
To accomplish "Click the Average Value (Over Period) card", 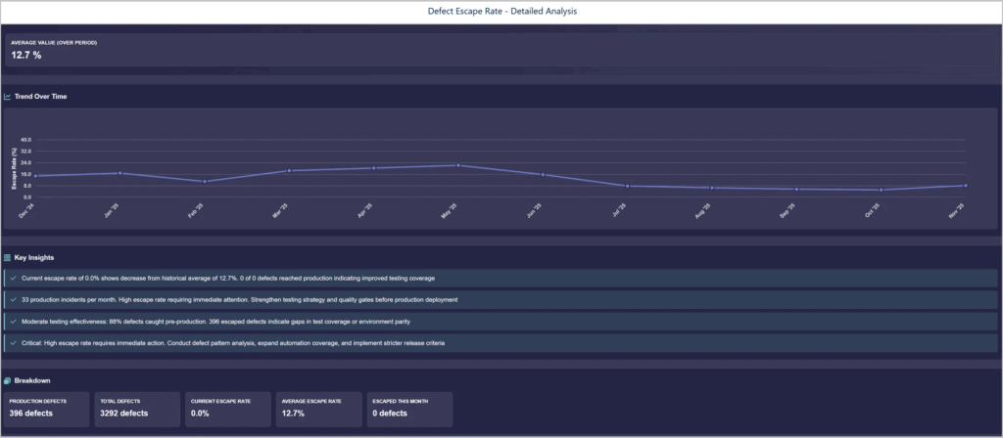I will point(501,50).
